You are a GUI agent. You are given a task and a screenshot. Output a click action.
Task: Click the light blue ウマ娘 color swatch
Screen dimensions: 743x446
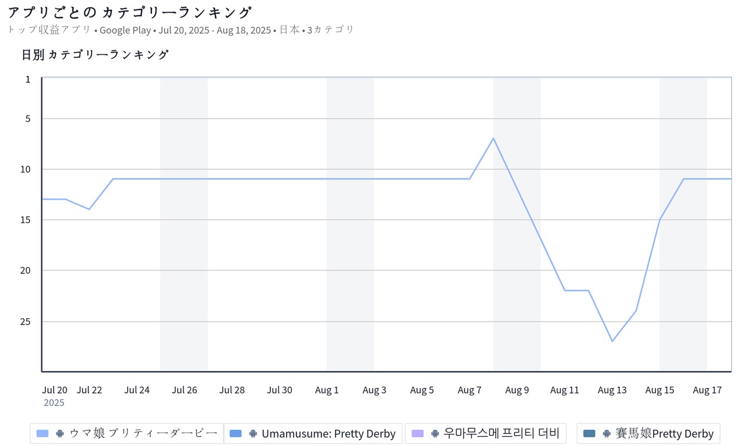tap(42, 433)
